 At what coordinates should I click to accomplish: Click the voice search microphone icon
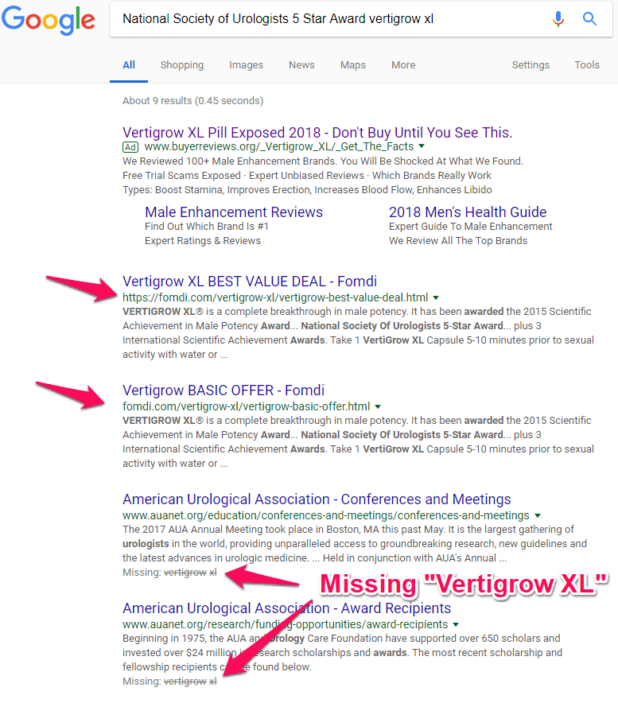[x=558, y=19]
